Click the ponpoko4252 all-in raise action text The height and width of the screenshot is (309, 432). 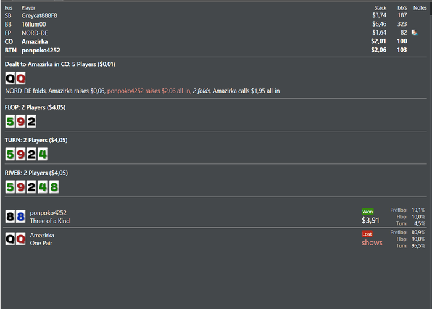[148, 91]
